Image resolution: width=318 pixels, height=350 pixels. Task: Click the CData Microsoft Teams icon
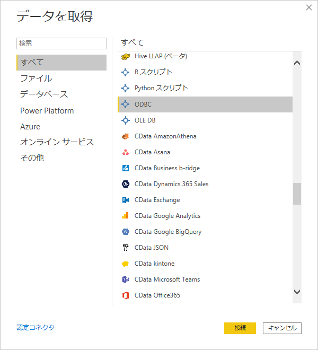pyautogui.click(x=126, y=279)
